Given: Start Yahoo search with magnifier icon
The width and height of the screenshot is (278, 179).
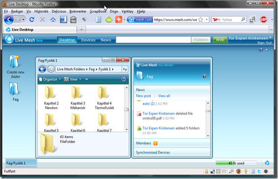Looking at the screenshot, I should [243, 19].
